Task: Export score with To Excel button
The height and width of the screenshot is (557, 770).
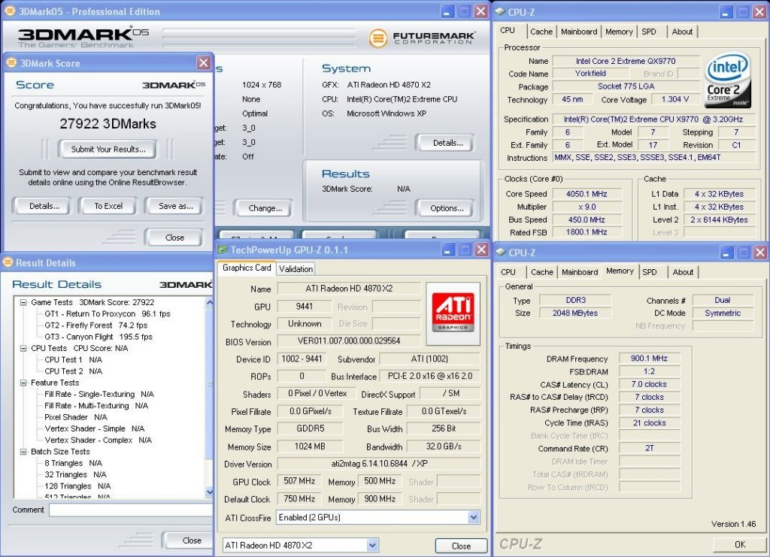Action: (108, 206)
